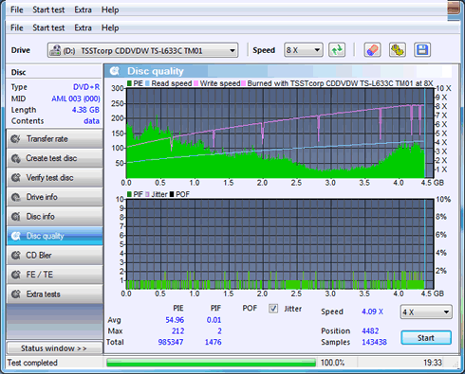Click the Start button

pos(426,338)
